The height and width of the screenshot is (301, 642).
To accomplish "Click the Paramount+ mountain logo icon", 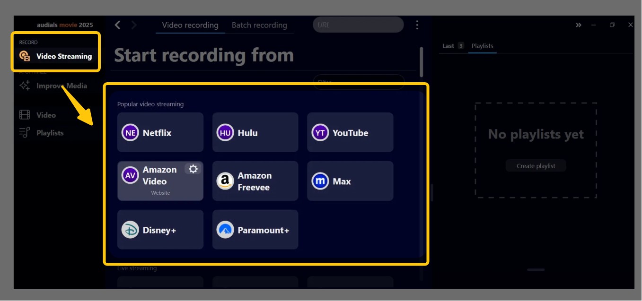I will pyautogui.click(x=225, y=230).
